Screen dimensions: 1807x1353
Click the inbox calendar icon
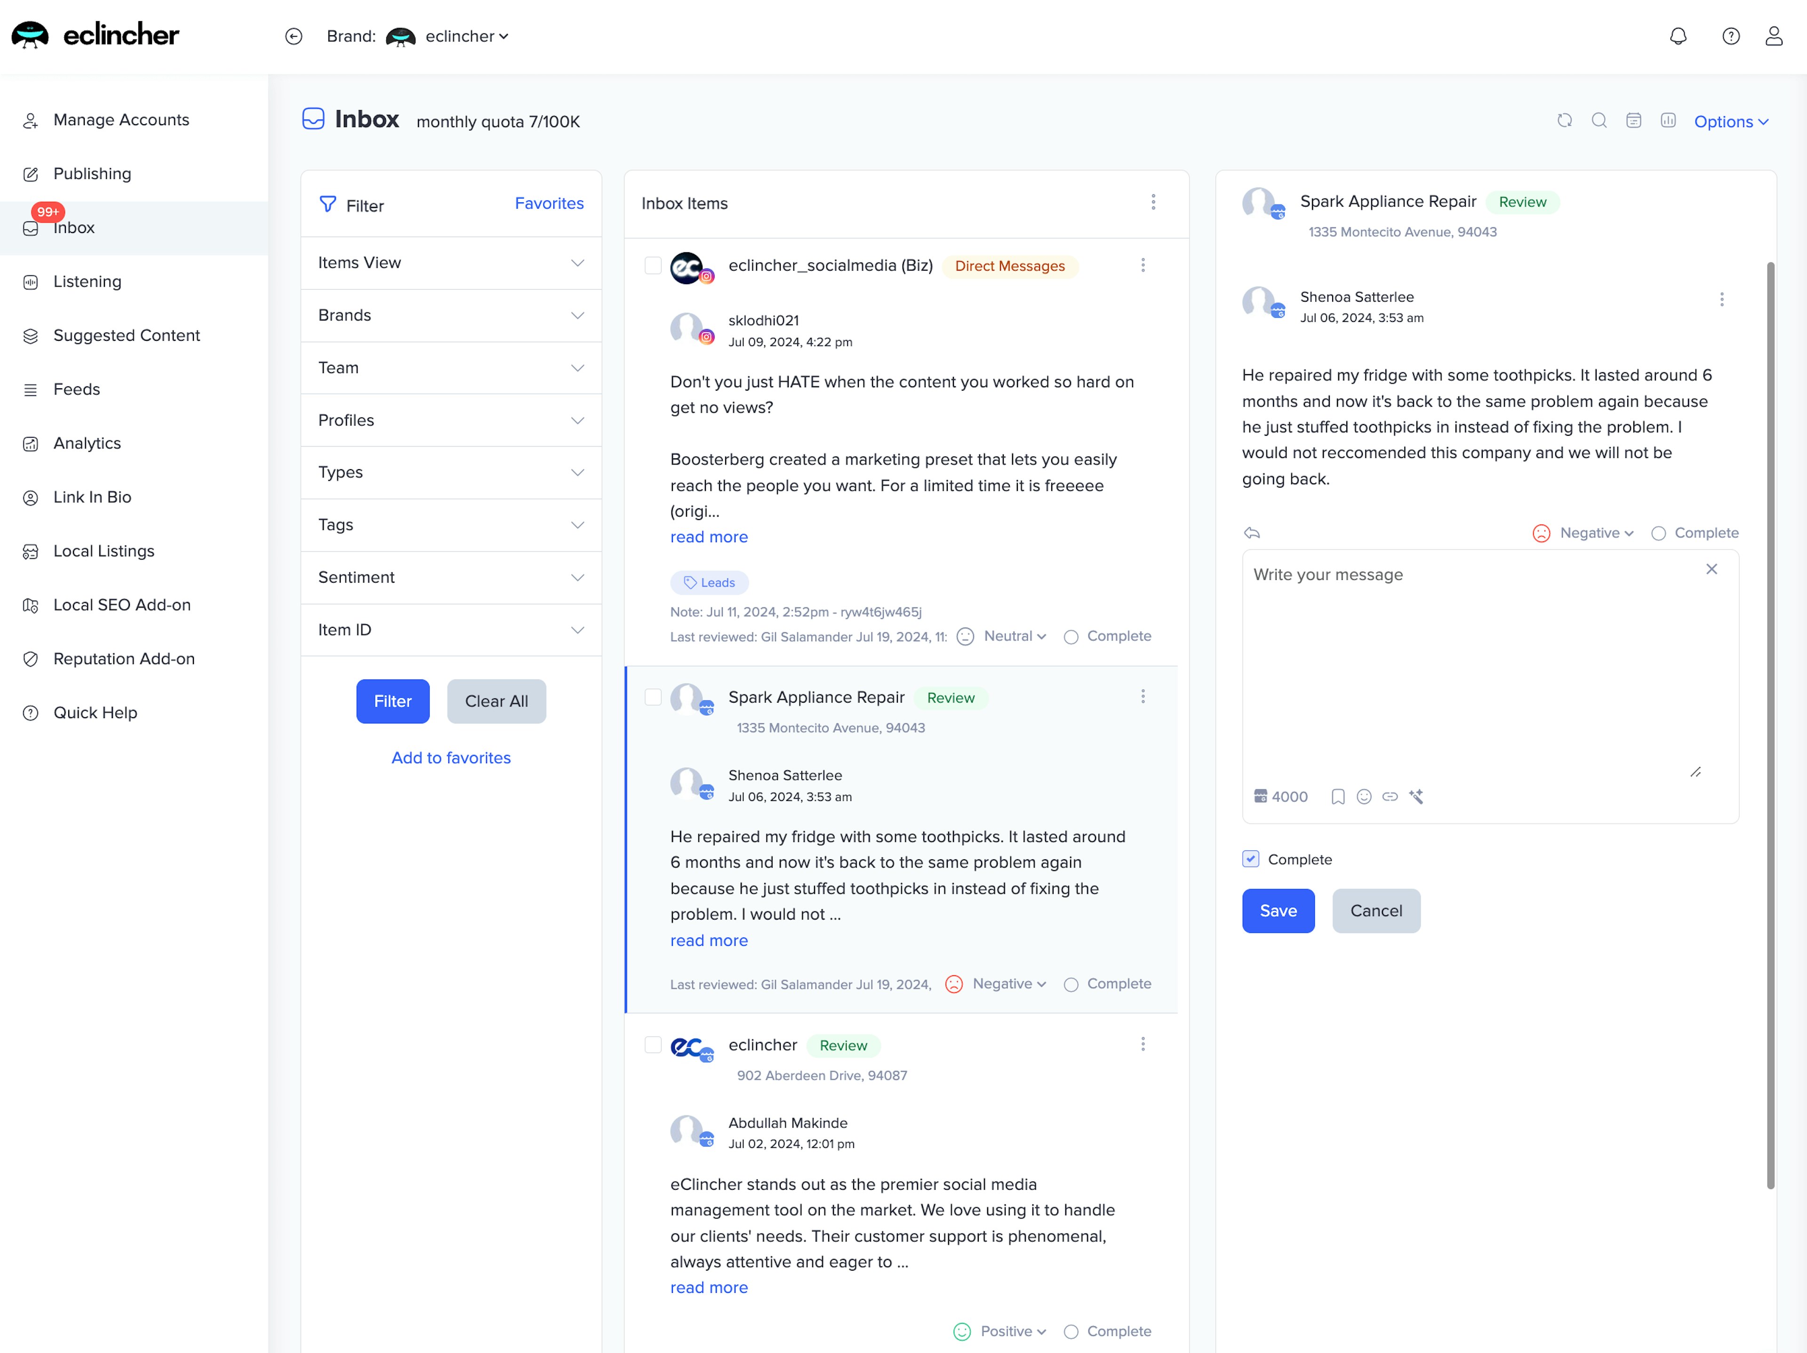click(x=1633, y=120)
